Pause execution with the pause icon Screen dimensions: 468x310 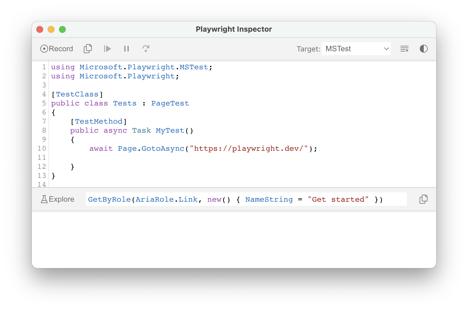(x=127, y=49)
